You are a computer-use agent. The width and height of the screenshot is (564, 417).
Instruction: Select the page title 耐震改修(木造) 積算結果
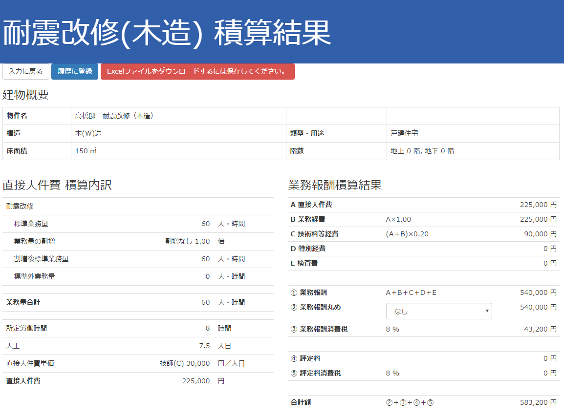[x=167, y=33]
